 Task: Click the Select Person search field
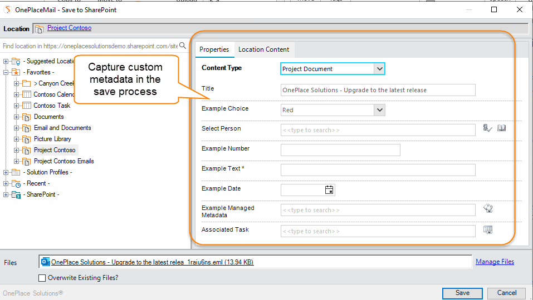[x=378, y=130]
